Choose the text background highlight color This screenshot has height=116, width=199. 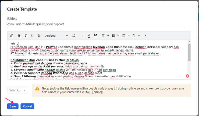[x=95, y=36]
